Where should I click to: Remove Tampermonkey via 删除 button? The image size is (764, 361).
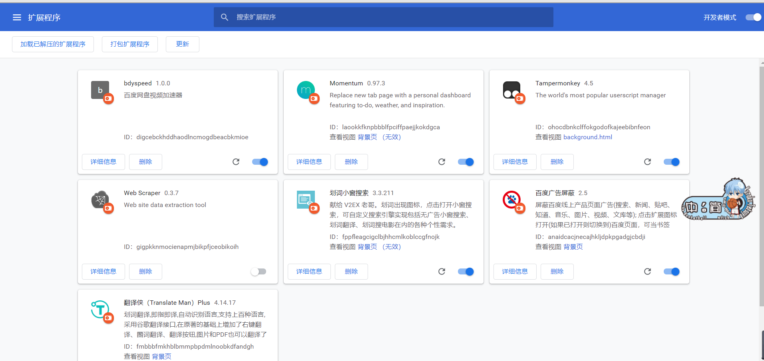coord(557,162)
